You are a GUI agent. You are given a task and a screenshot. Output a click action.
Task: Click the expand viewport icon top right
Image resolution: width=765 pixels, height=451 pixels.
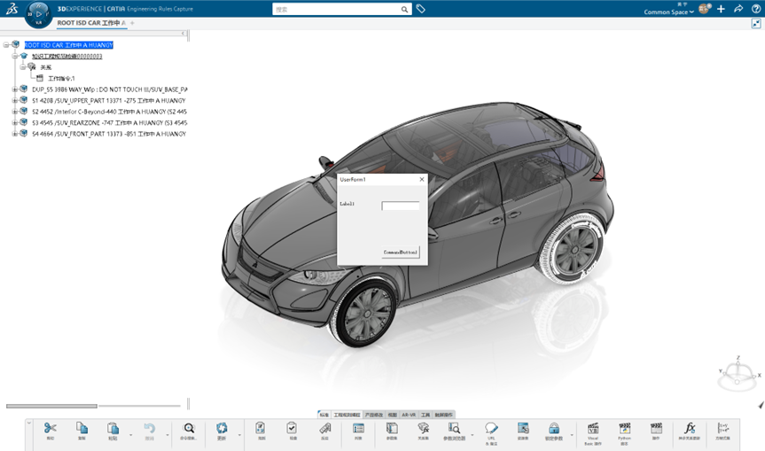coord(756,23)
